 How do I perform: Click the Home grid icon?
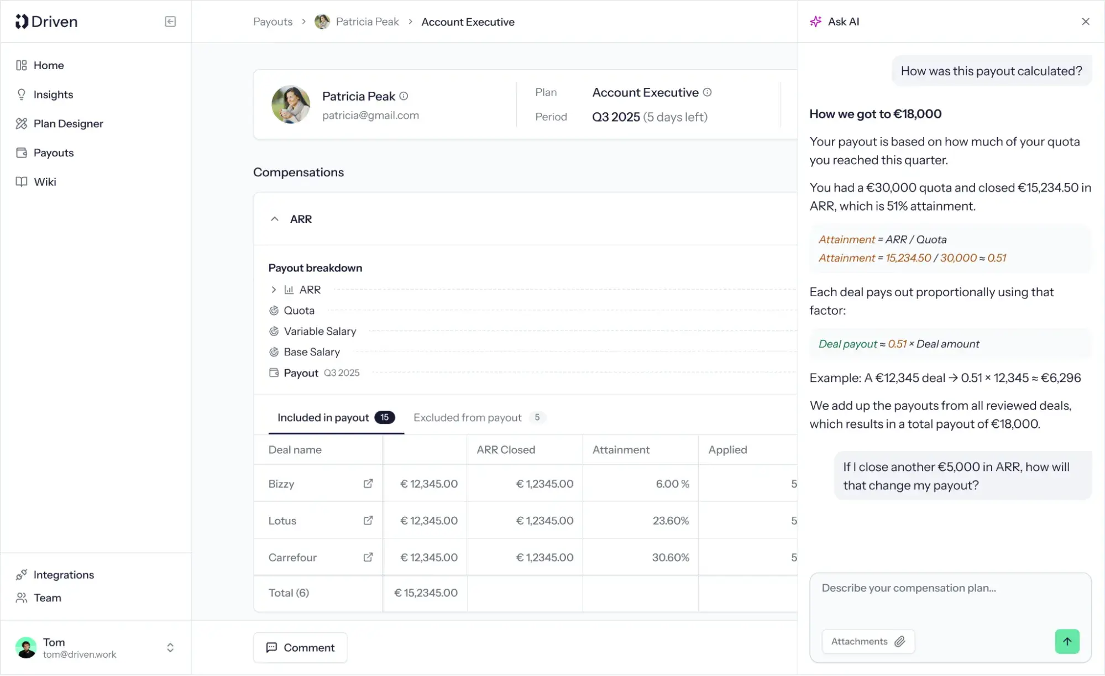pos(22,65)
